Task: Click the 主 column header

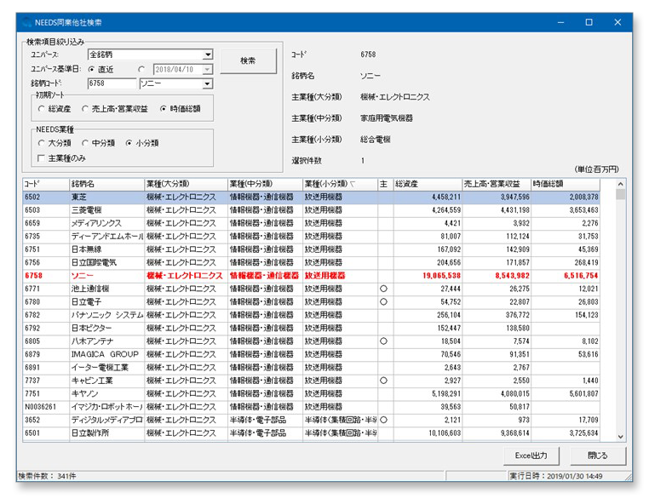Action: [x=385, y=184]
